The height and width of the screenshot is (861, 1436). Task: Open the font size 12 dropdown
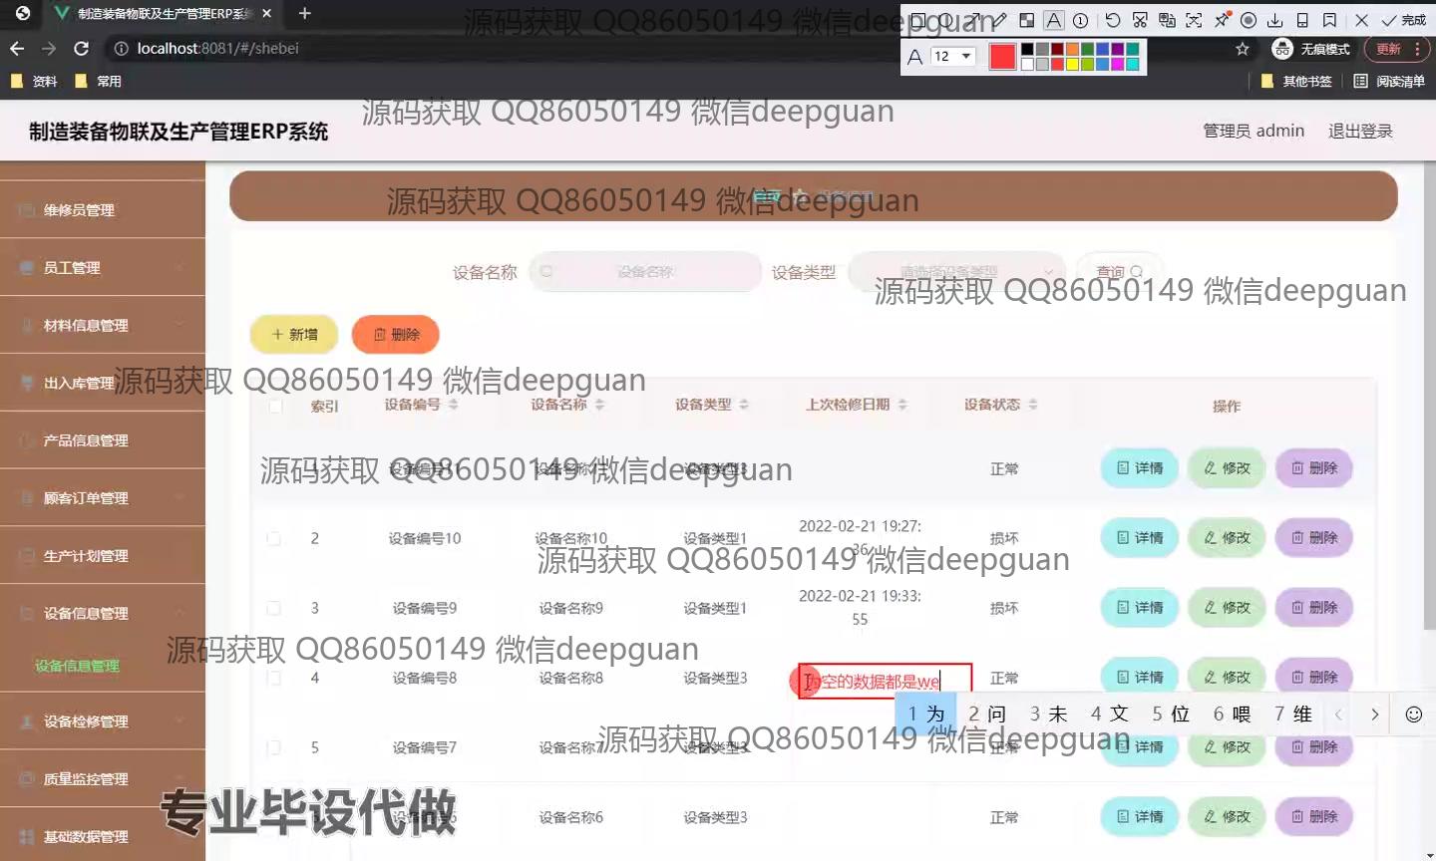[x=952, y=57]
